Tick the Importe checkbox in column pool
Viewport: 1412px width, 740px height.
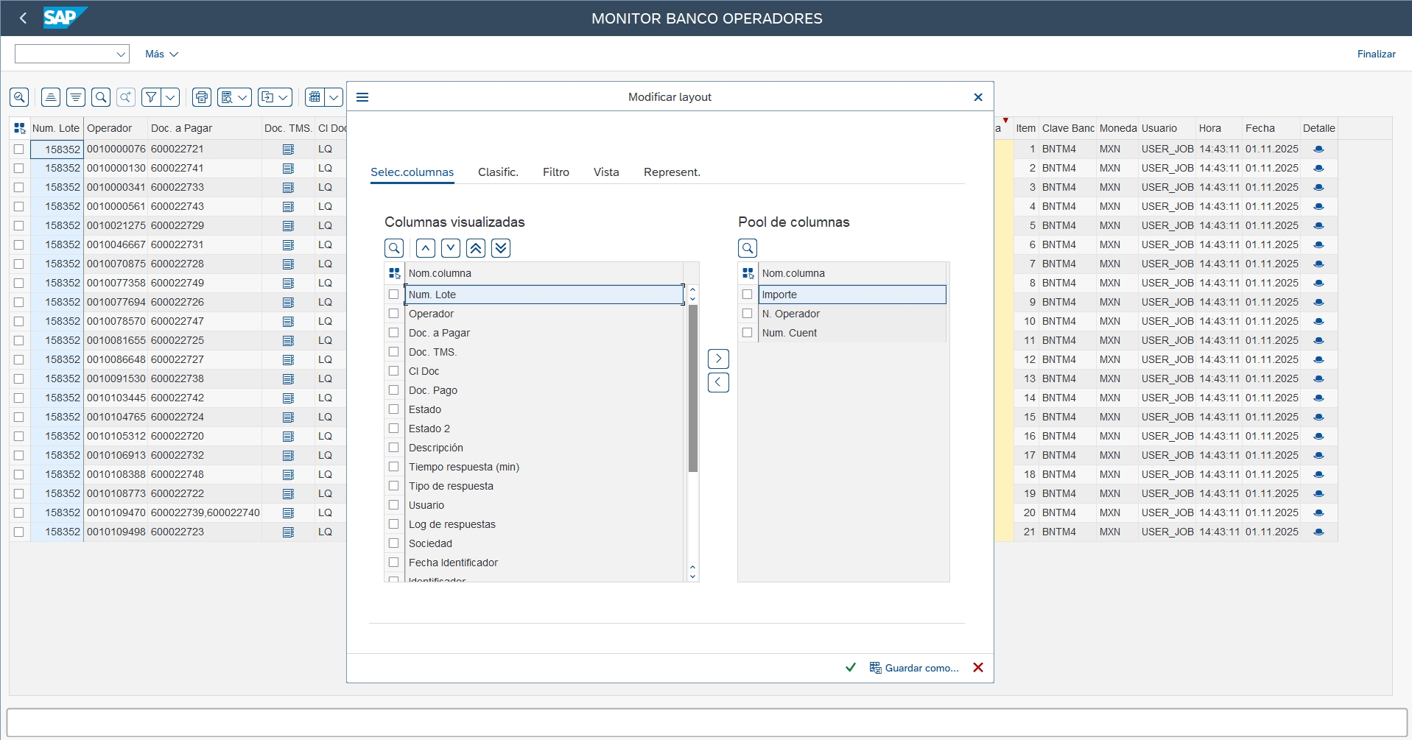[x=748, y=295]
